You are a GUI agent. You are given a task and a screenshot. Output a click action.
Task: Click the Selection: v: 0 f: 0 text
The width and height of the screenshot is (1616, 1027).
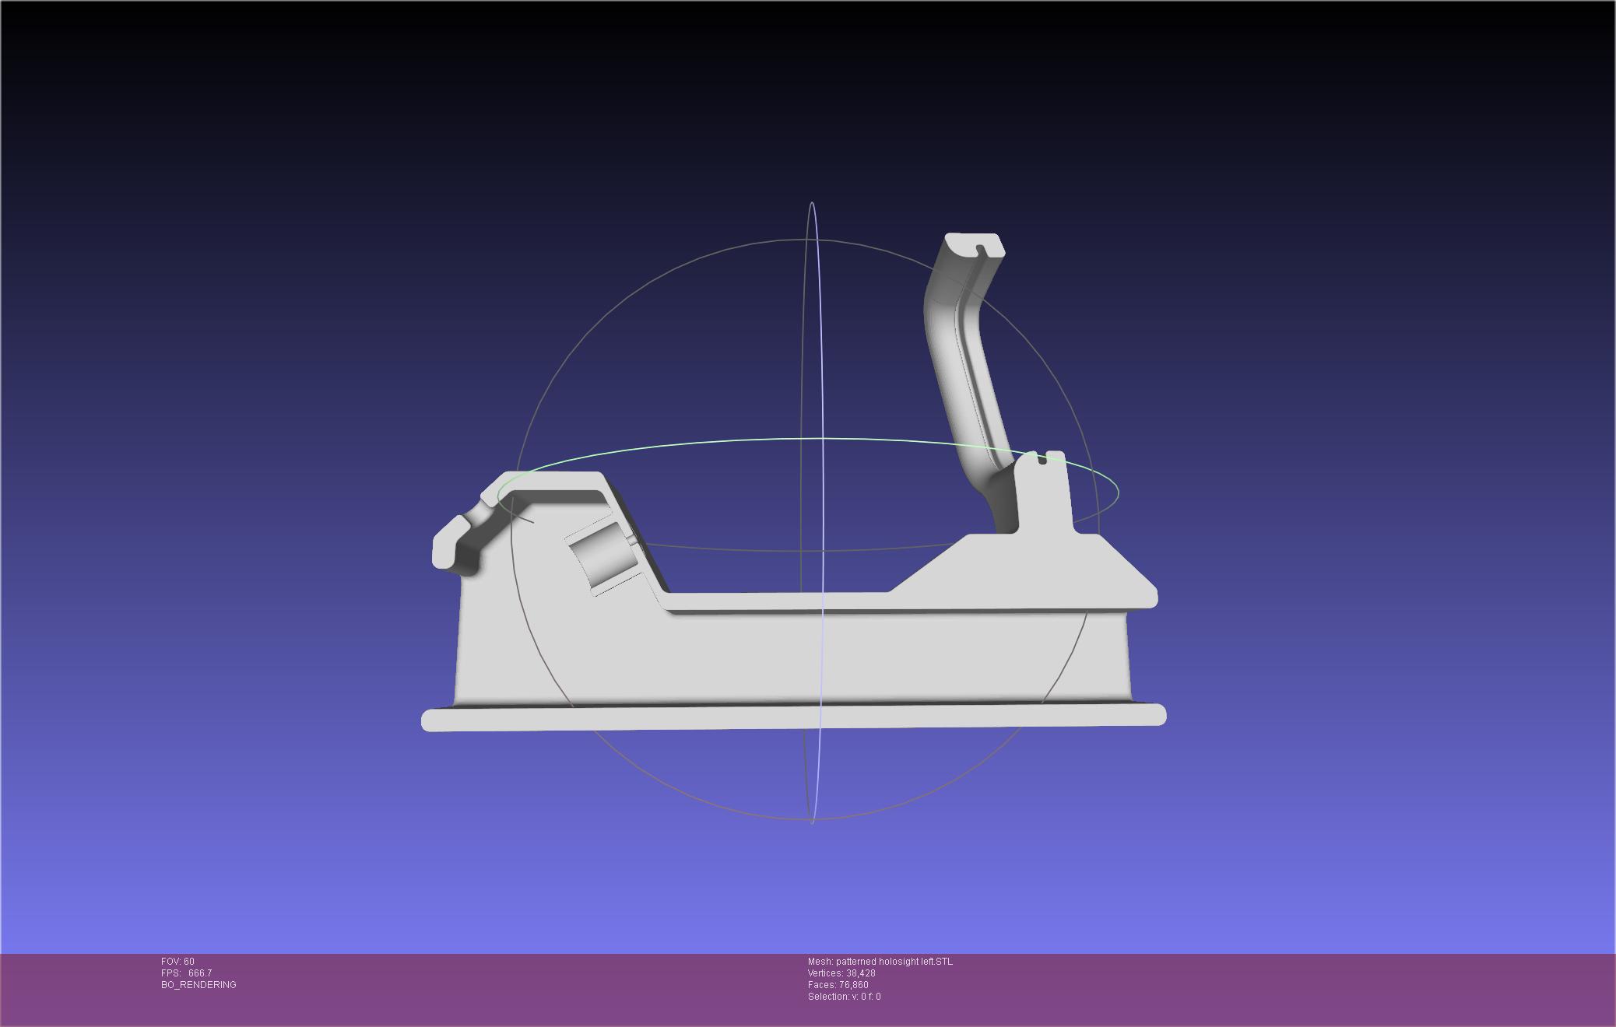coord(844,997)
